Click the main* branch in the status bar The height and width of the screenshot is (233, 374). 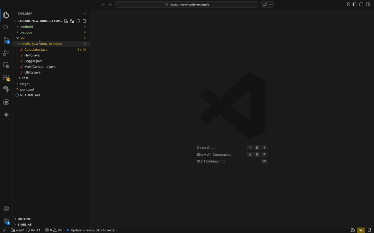coord(18,230)
